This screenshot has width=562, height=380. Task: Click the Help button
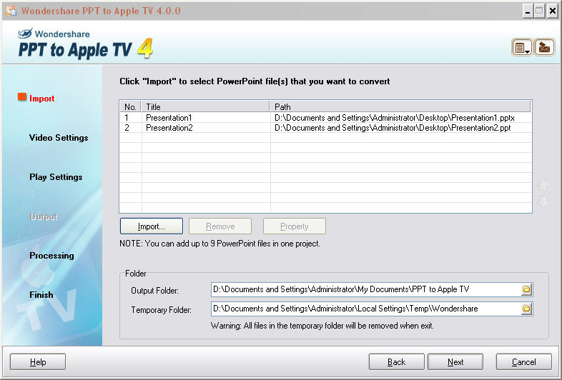point(37,362)
